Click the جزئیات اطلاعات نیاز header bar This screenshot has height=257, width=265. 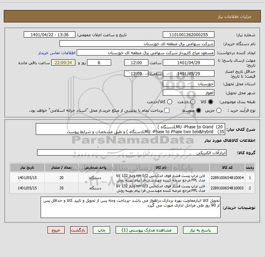[132, 17]
